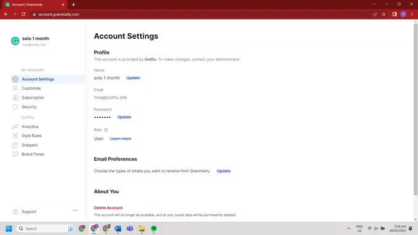
Task: Open Account Settings via its gear icon
Action: point(15,79)
